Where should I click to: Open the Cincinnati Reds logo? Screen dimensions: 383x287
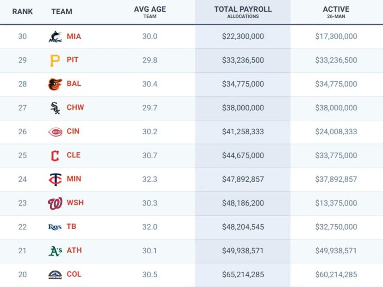[x=55, y=132]
